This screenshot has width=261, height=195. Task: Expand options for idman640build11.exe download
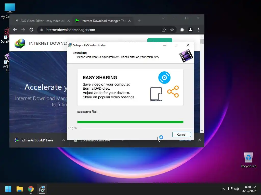63,140
